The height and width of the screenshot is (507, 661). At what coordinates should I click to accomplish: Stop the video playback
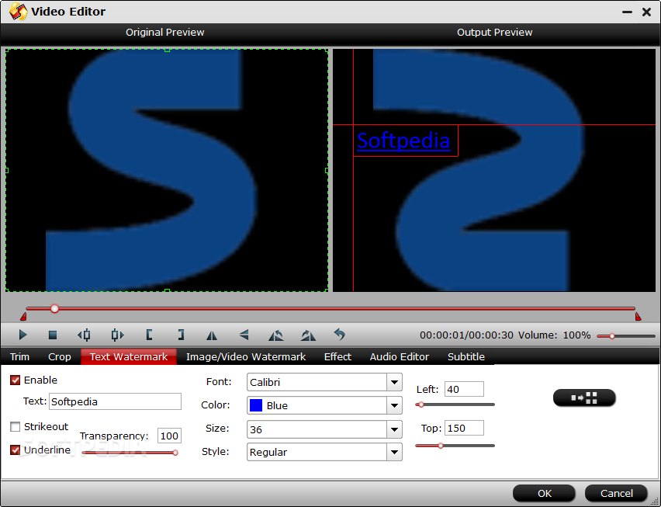click(x=53, y=335)
